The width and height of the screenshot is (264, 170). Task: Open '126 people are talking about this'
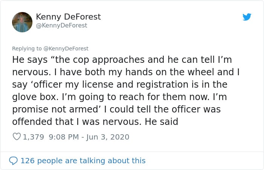click(x=83, y=161)
